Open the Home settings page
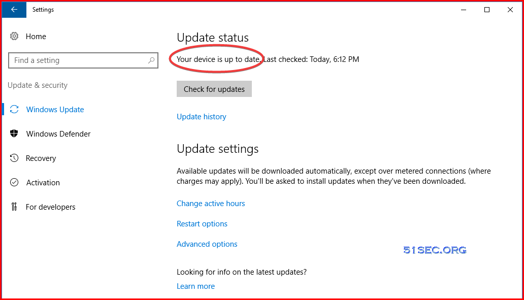The height and width of the screenshot is (300, 524). click(x=36, y=37)
